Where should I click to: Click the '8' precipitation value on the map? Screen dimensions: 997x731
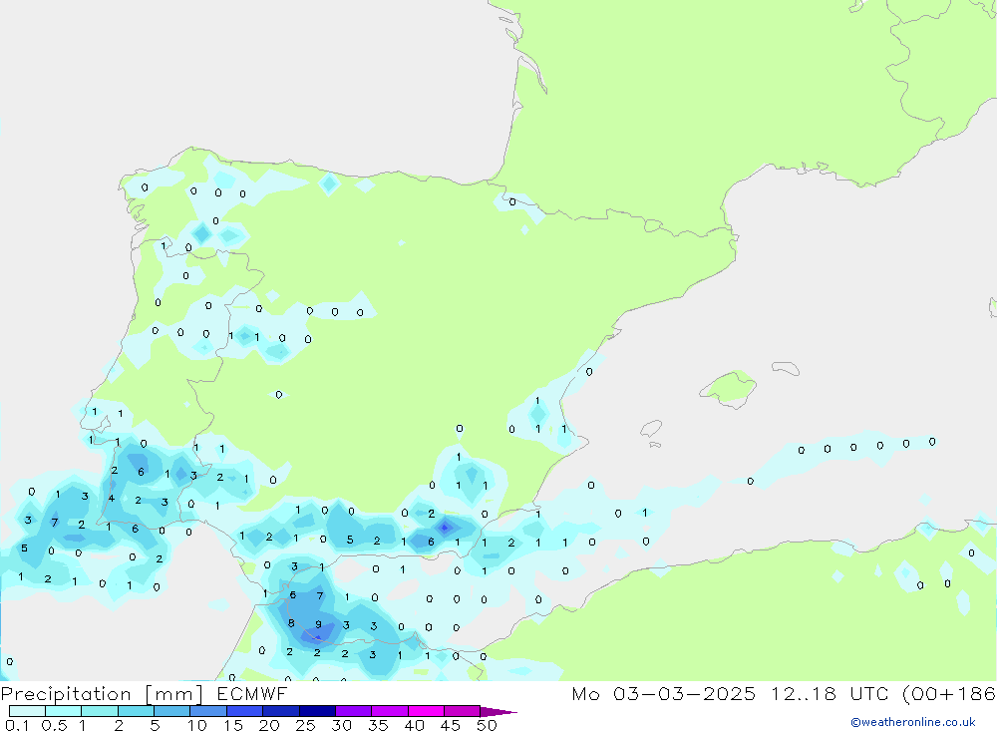click(x=291, y=623)
